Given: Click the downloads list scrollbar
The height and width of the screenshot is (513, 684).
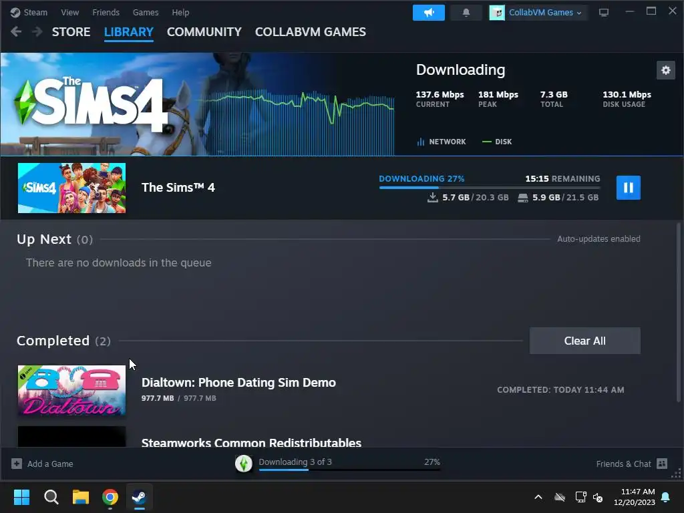Looking at the screenshot, I should tap(679, 312).
